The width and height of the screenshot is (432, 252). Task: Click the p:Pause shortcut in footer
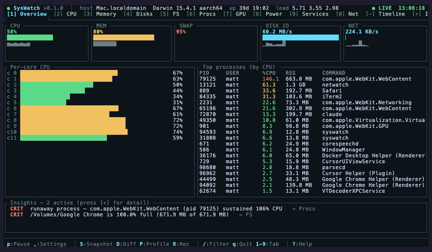[19, 244]
